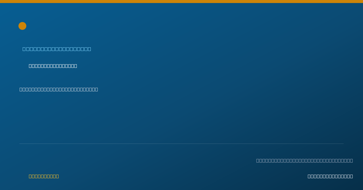
Task: Click the thin horizontal divider line
Action: (x=181, y=144)
